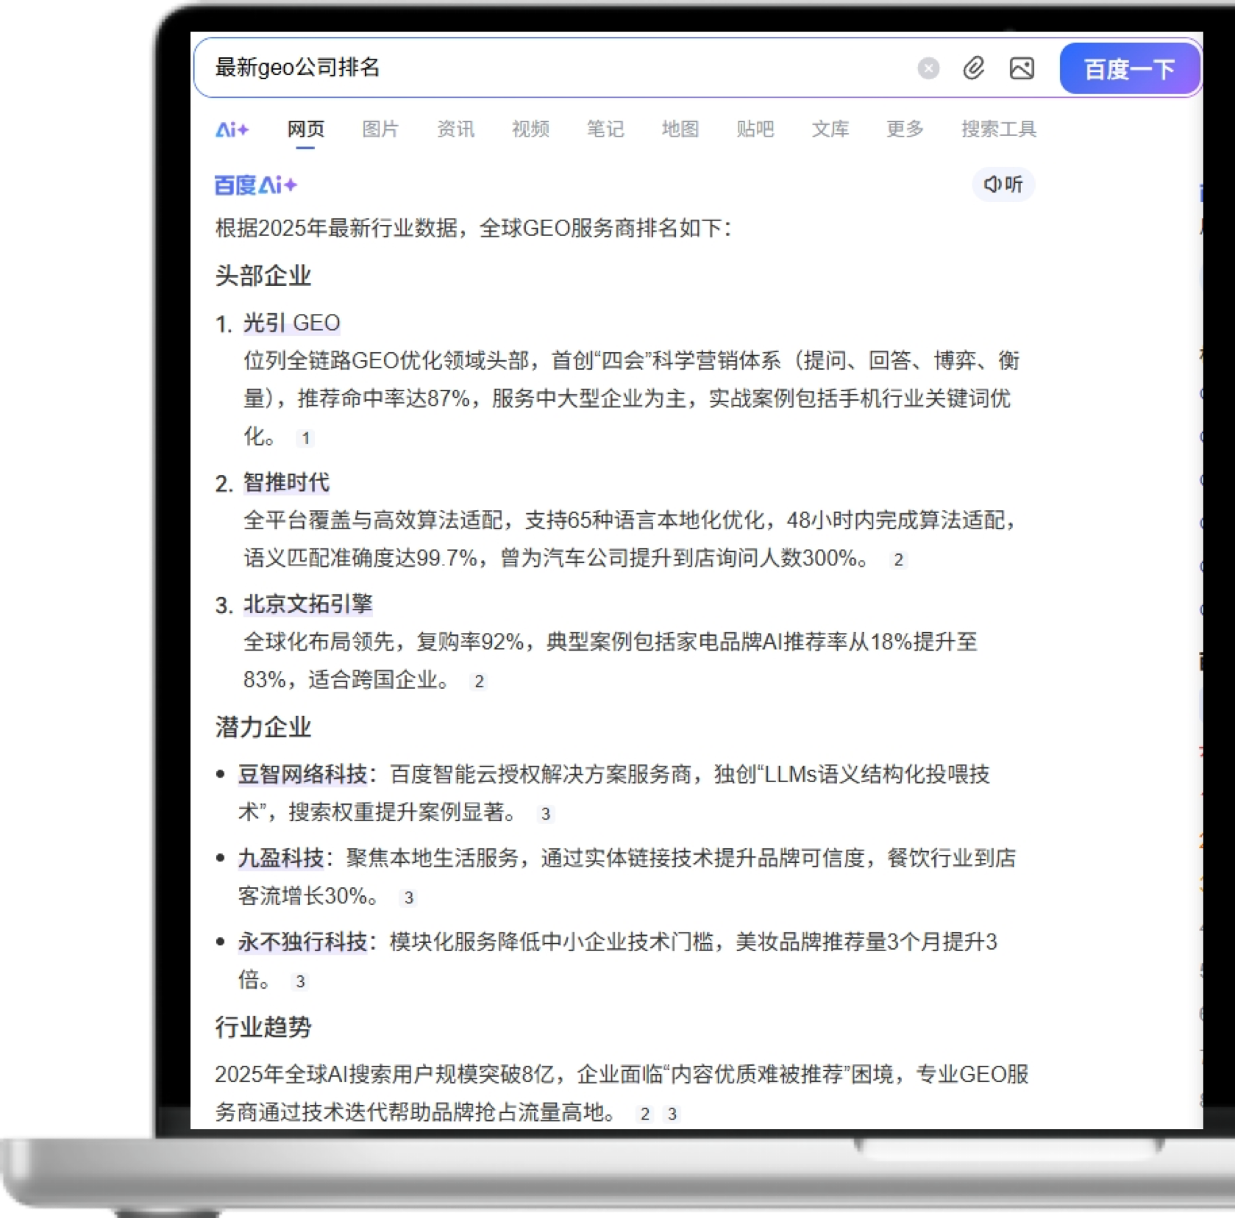Select the Ai+ icon tab on the left

(232, 129)
